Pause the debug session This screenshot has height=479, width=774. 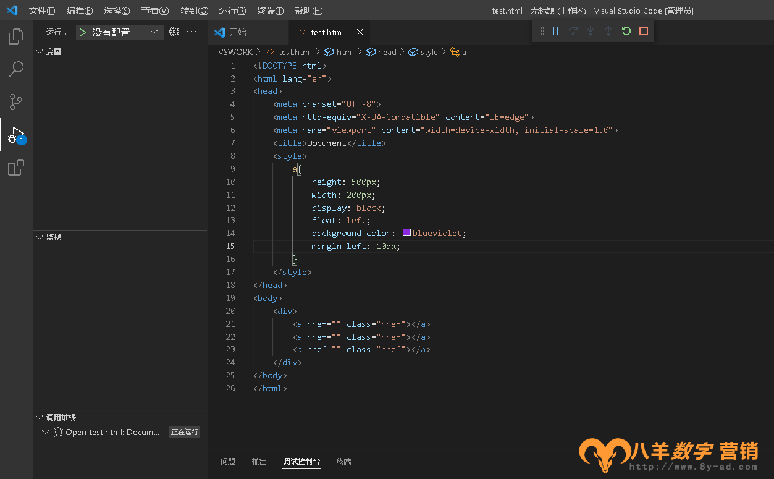[555, 31]
